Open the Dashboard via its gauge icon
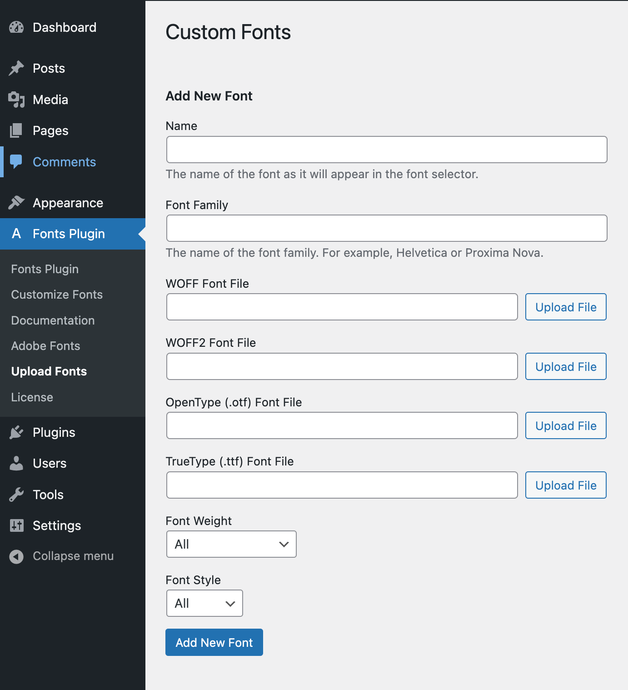 (x=16, y=27)
